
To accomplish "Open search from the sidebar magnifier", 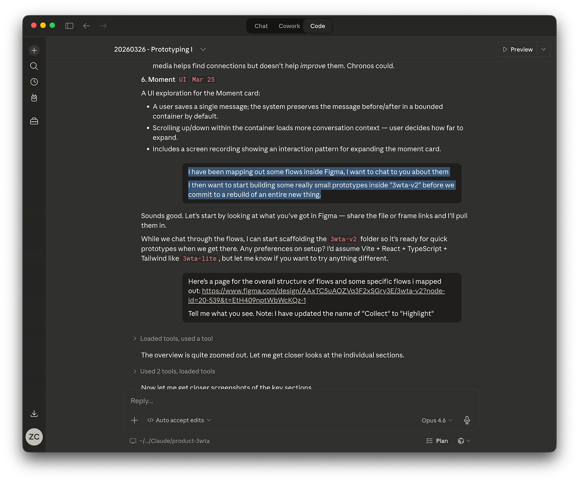I will [x=34, y=66].
